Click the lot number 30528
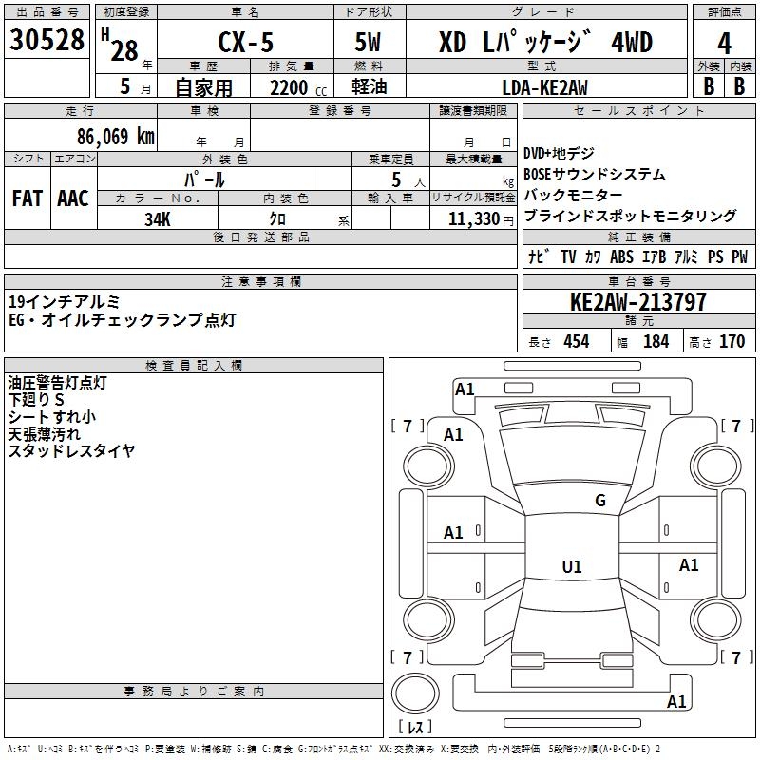Viewport: 760px width, 760px height. 47,40
